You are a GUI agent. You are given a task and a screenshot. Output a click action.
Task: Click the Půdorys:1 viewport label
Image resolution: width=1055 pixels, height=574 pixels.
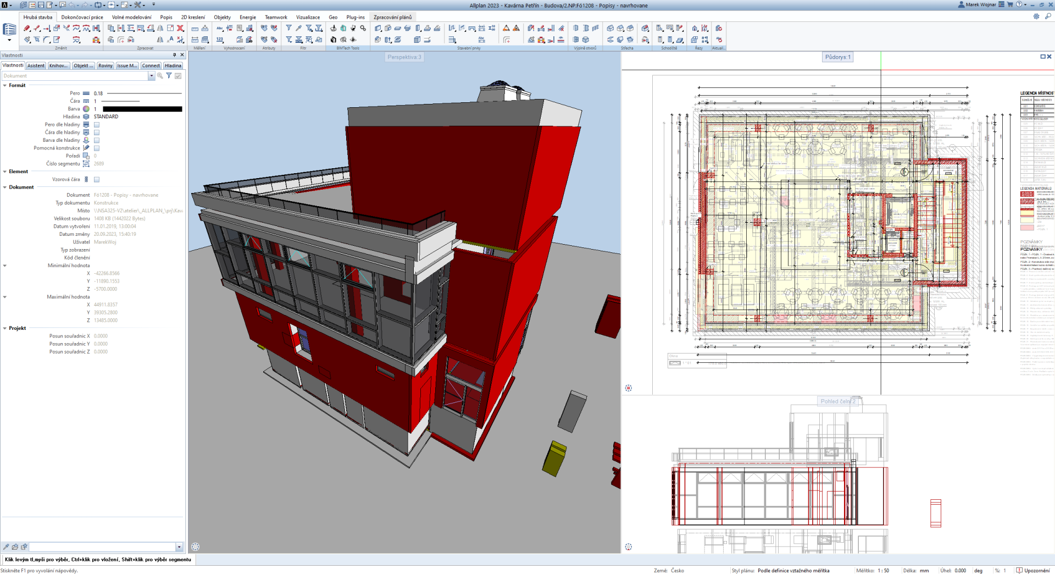click(837, 57)
